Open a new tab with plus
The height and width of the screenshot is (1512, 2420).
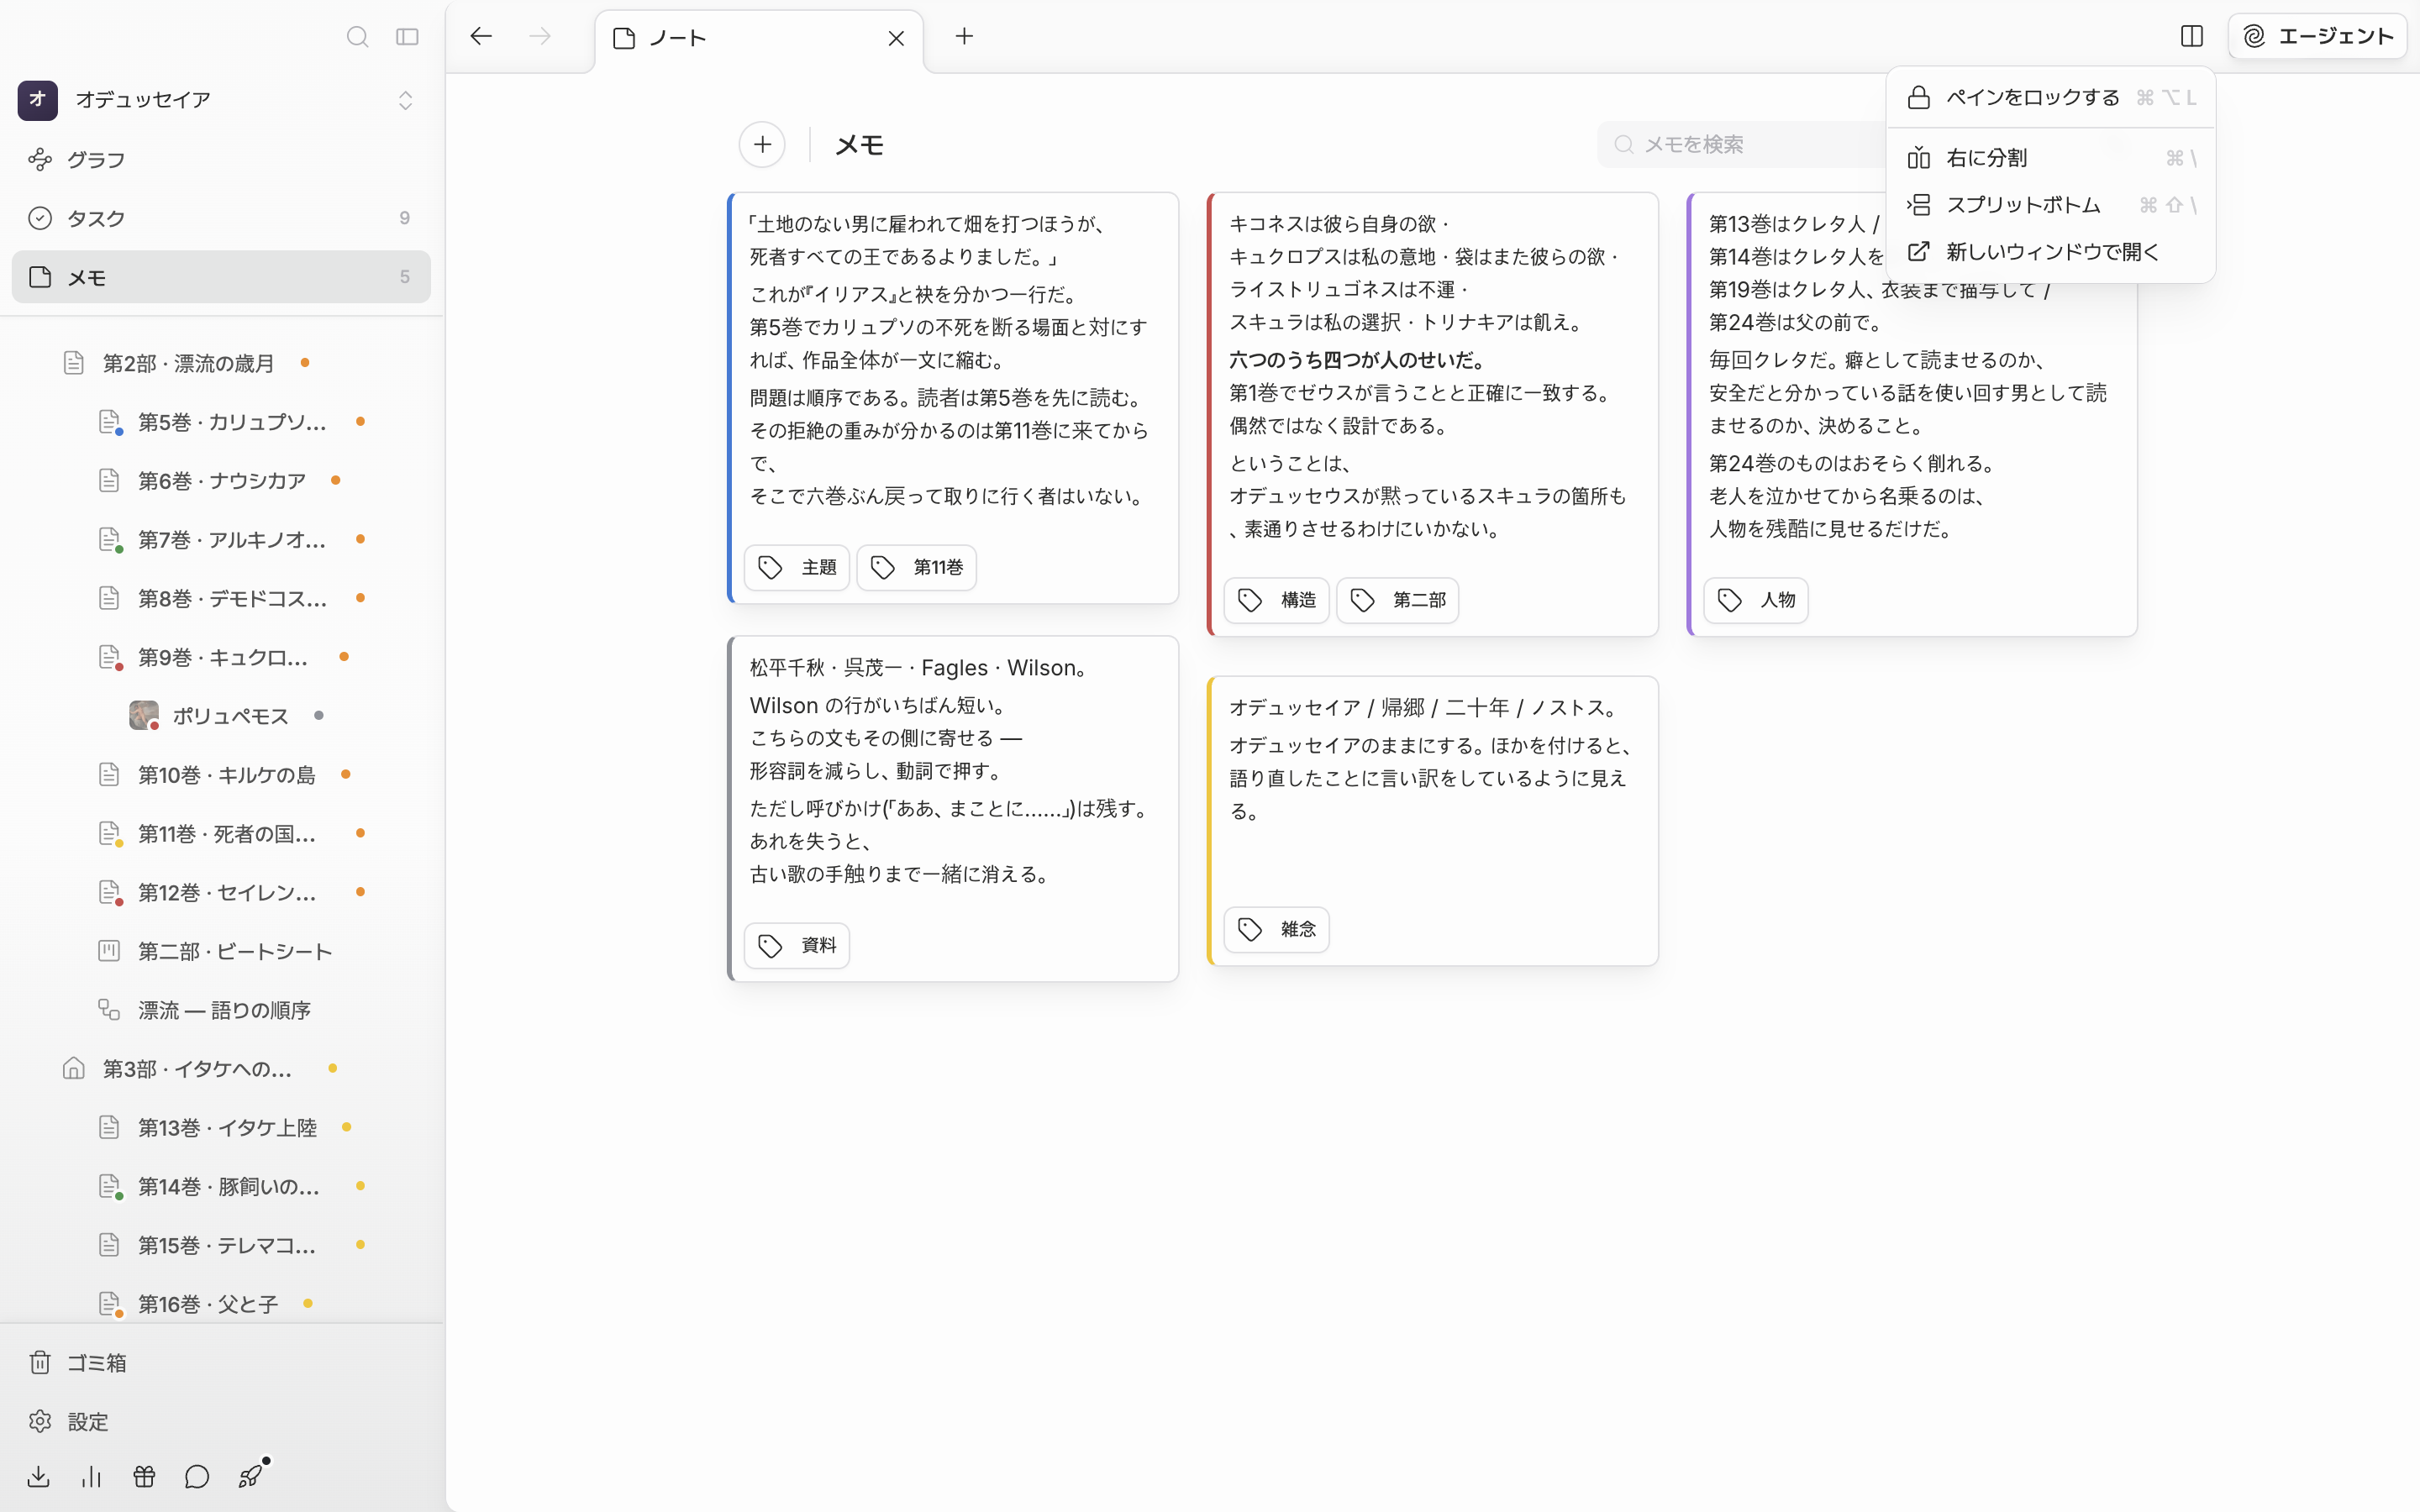[x=964, y=37]
